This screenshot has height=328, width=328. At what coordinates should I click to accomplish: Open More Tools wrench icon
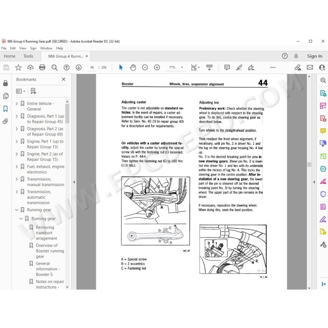pyautogui.click(x=323, y=244)
